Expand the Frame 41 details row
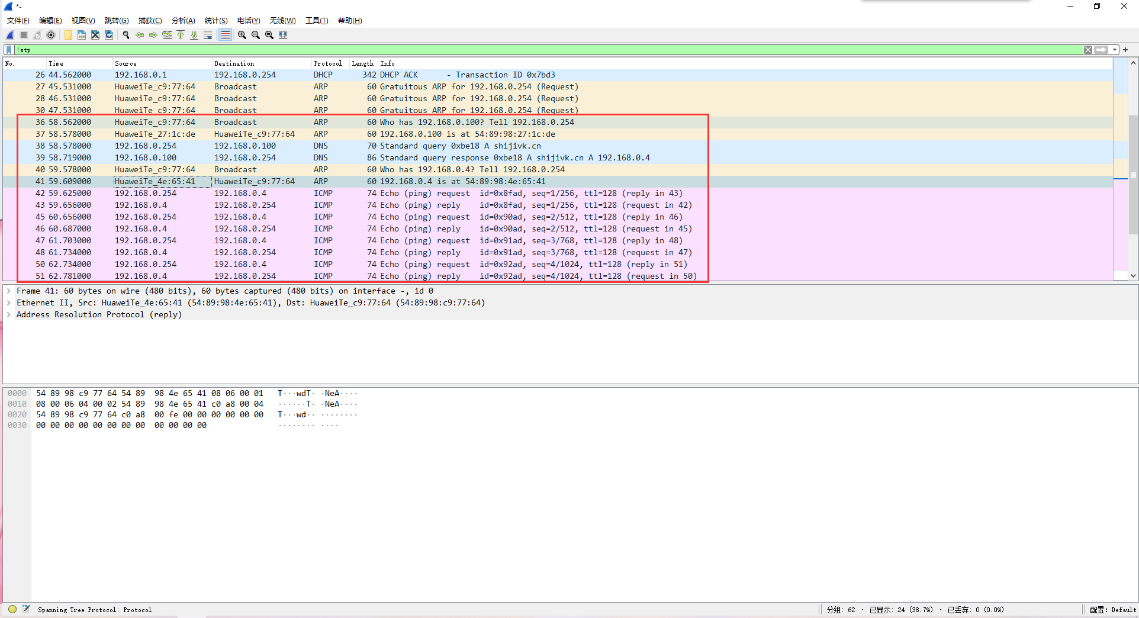The width and height of the screenshot is (1139, 618). (9, 291)
